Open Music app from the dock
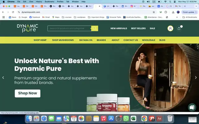This screenshot has width=199, height=124. [x=104, y=118]
